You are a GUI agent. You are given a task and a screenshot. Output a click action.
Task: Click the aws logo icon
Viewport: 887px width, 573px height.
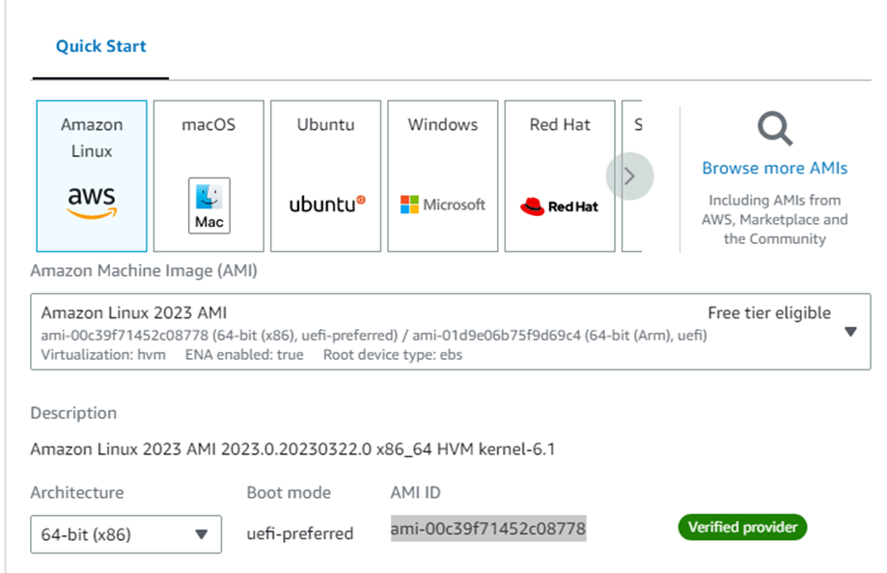[x=92, y=203]
